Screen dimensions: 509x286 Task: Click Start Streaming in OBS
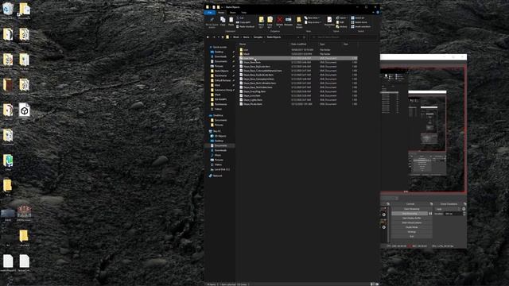[412, 209]
